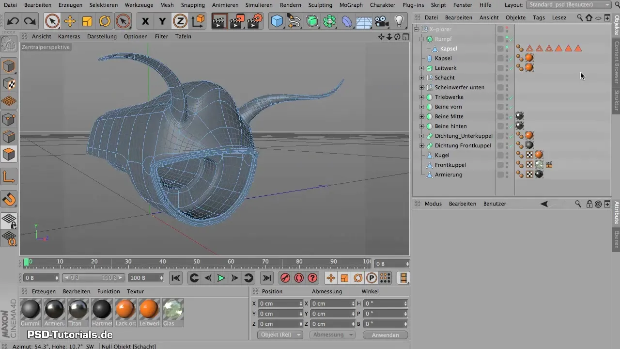Toggle the layer box for Schacht
Image resolution: width=620 pixels, height=349 pixels.
(500, 78)
